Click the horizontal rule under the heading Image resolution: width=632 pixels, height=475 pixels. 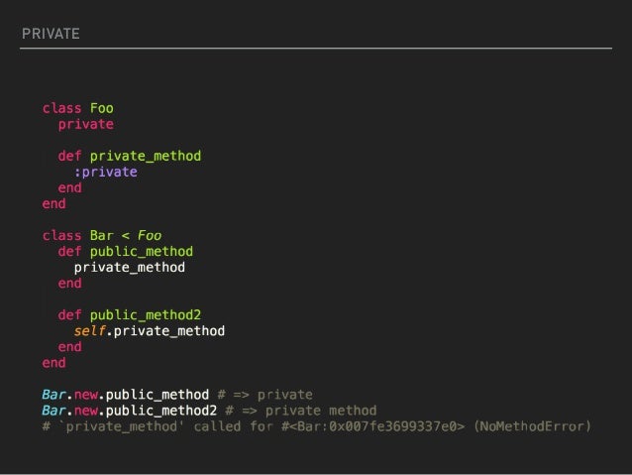(x=316, y=48)
